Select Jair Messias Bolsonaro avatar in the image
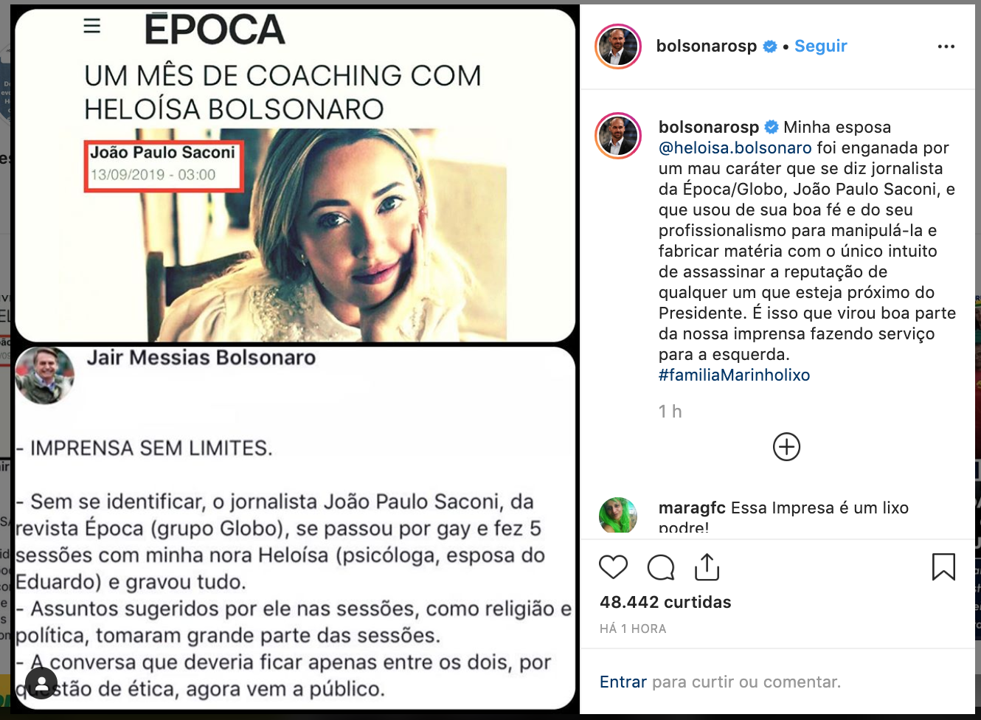 tap(44, 375)
